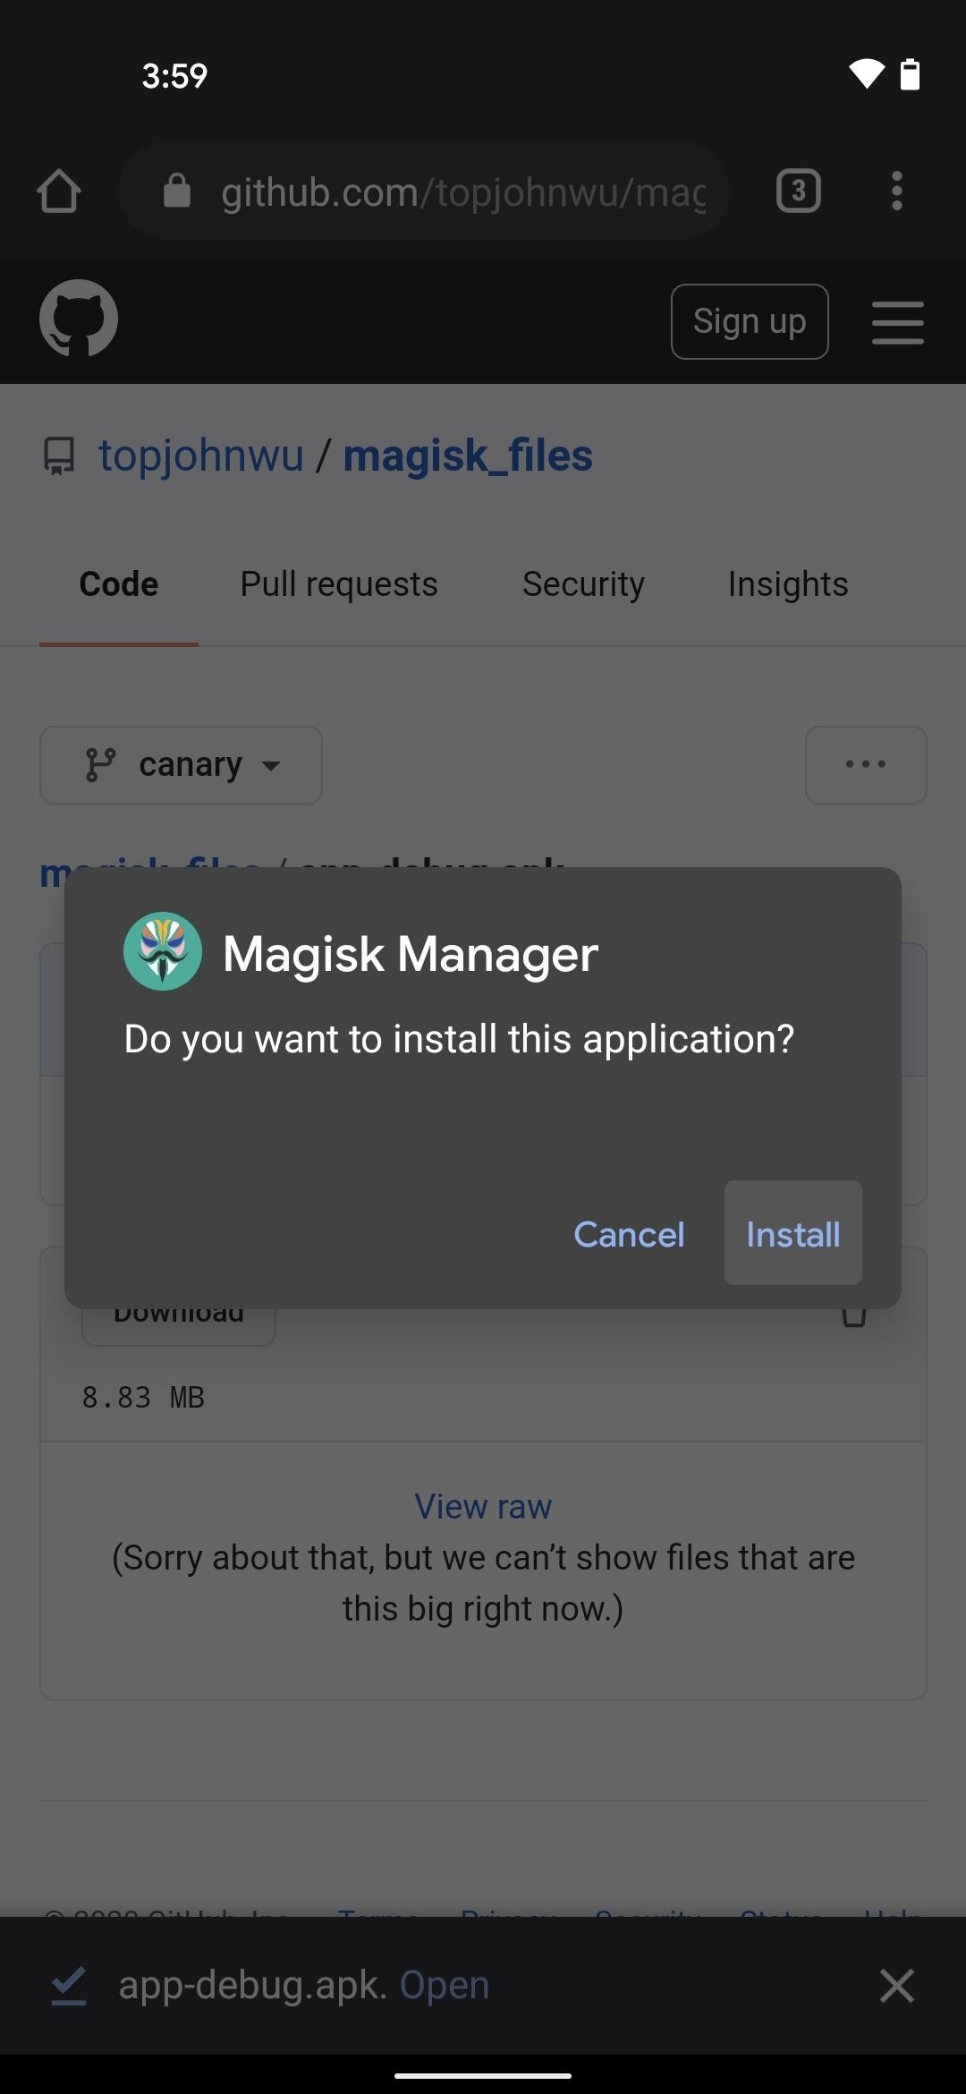966x2094 pixels.
Task: Cancel the Magisk Manager installation
Action: pos(629,1234)
